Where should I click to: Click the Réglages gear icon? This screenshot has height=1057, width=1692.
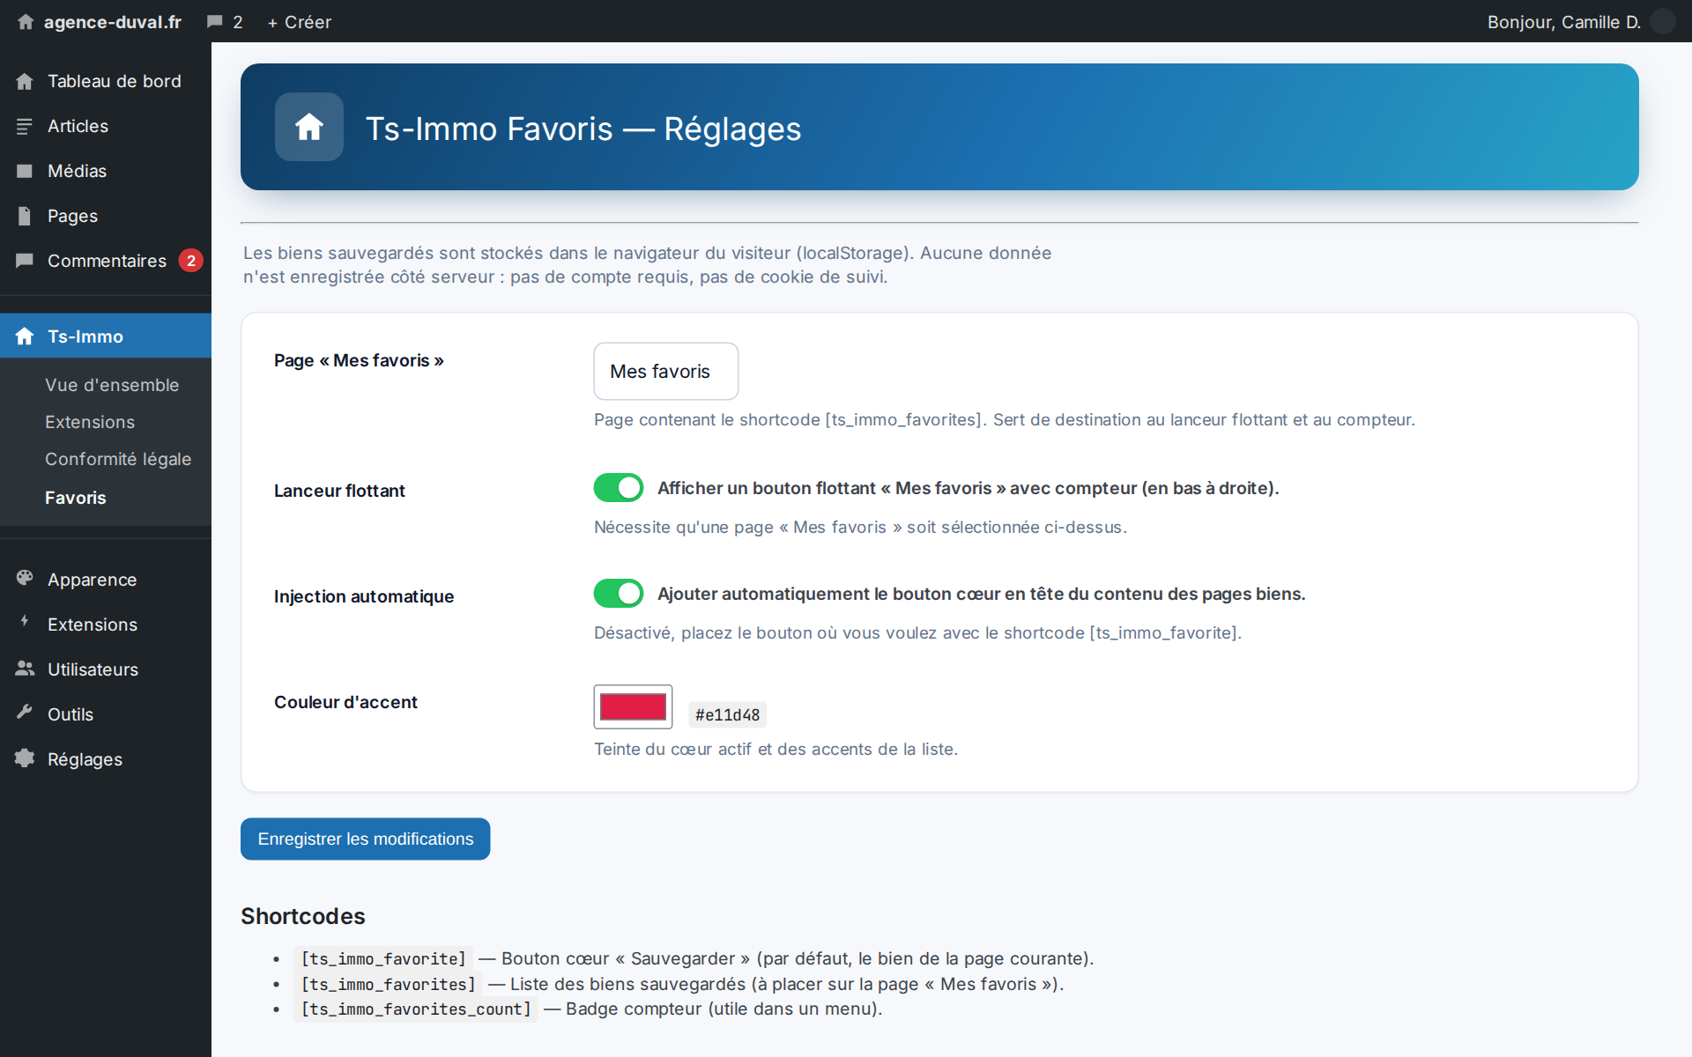click(25, 758)
